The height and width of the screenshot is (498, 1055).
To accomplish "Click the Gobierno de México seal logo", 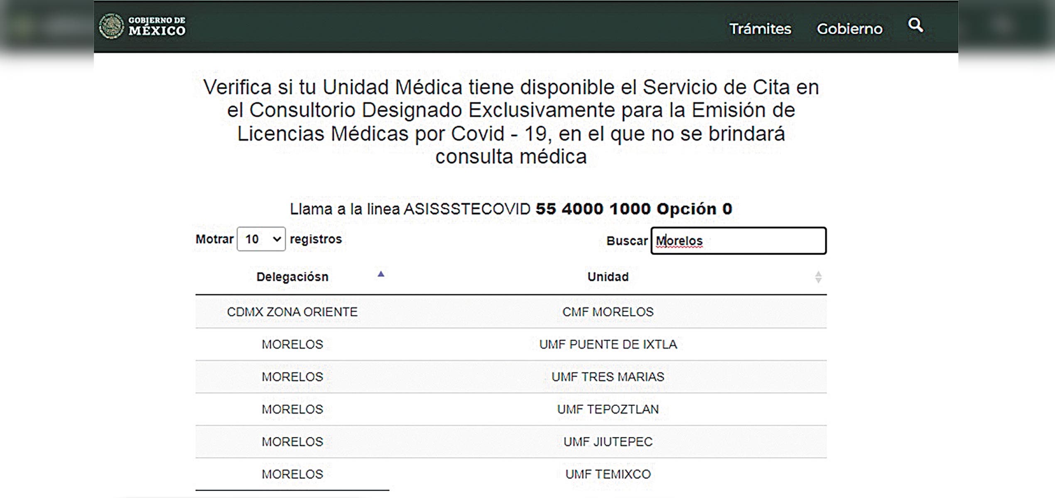I will 111,26.
